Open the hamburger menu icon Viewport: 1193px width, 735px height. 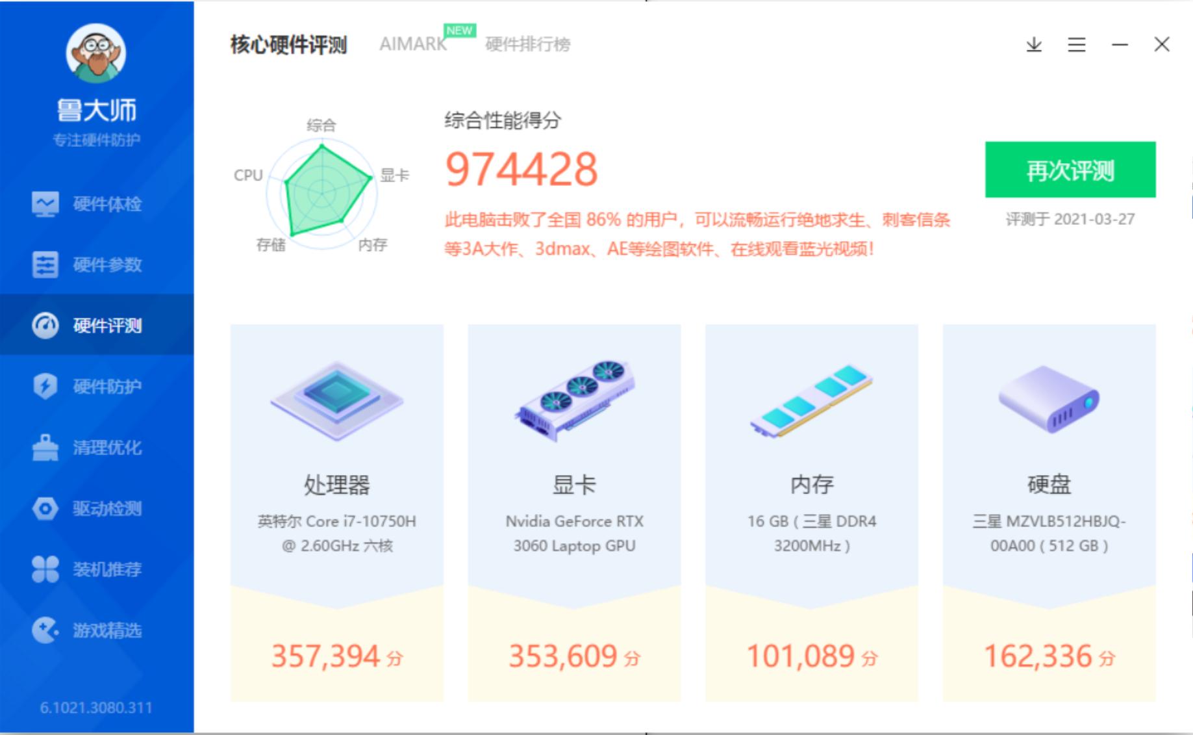coord(1076,45)
